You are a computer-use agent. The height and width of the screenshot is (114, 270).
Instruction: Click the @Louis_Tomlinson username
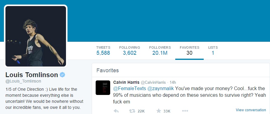23,81
